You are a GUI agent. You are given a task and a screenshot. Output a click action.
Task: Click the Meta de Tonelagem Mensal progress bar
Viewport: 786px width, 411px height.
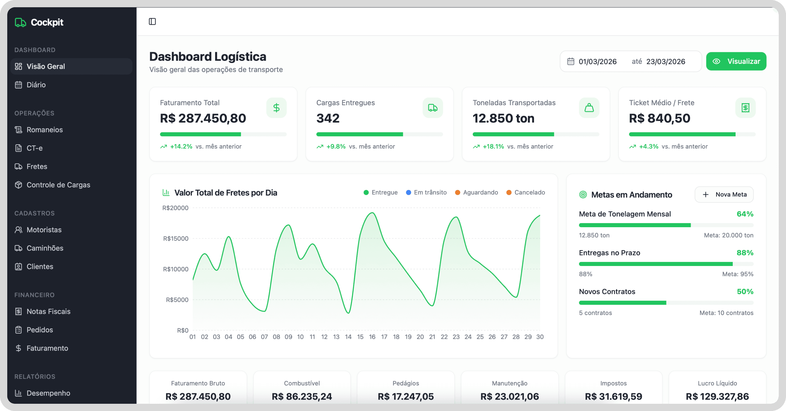(666, 225)
